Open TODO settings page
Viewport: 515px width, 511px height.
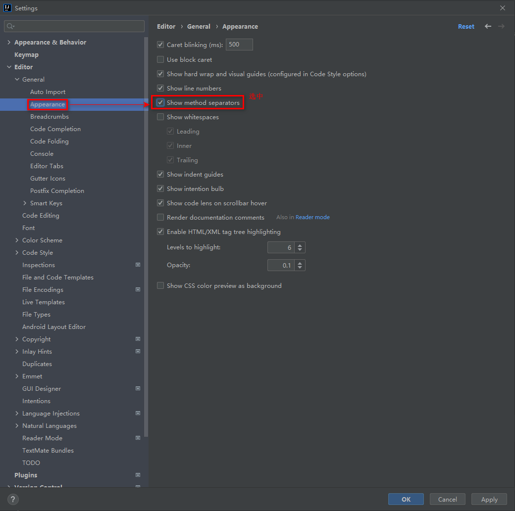[x=31, y=463]
